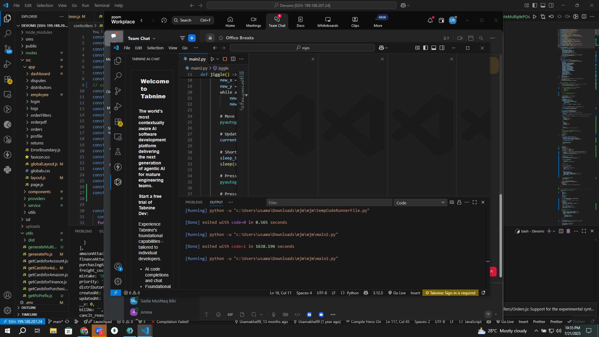The width and height of the screenshot is (599, 337).
Task: Toggle secondary sidebar in the inner VS Code
Action: click(x=442, y=48)
